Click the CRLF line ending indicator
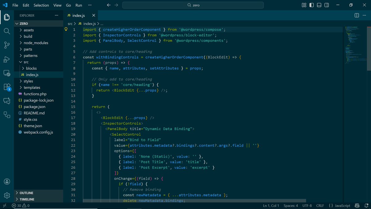Screen dimensions: 371x209 coord(320,205)
